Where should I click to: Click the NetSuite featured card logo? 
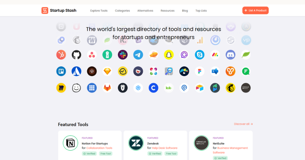(x=201, y=143)
